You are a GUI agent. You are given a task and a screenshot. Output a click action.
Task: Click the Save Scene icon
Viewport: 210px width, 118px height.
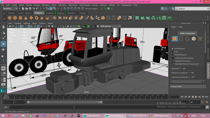point(30,9)
